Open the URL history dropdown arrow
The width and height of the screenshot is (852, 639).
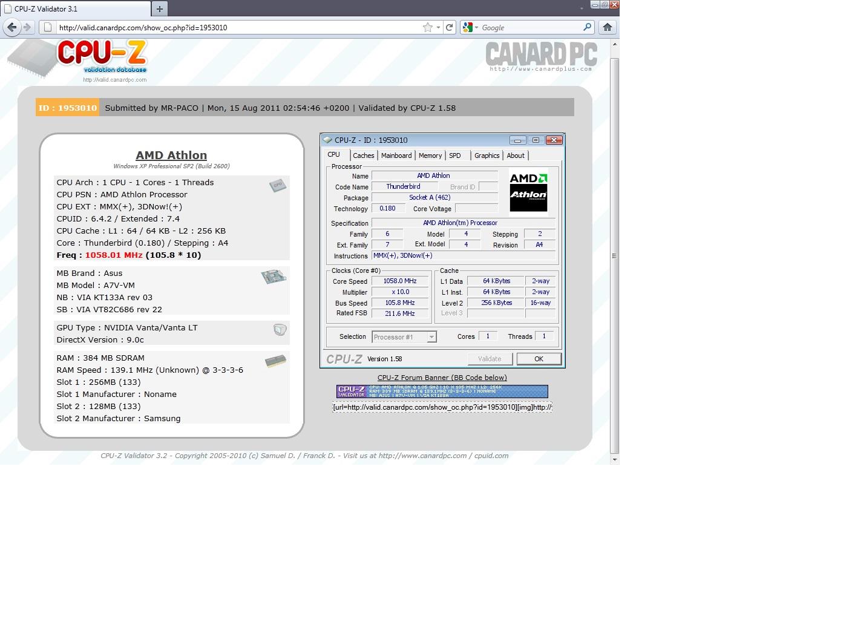(438, 27)
